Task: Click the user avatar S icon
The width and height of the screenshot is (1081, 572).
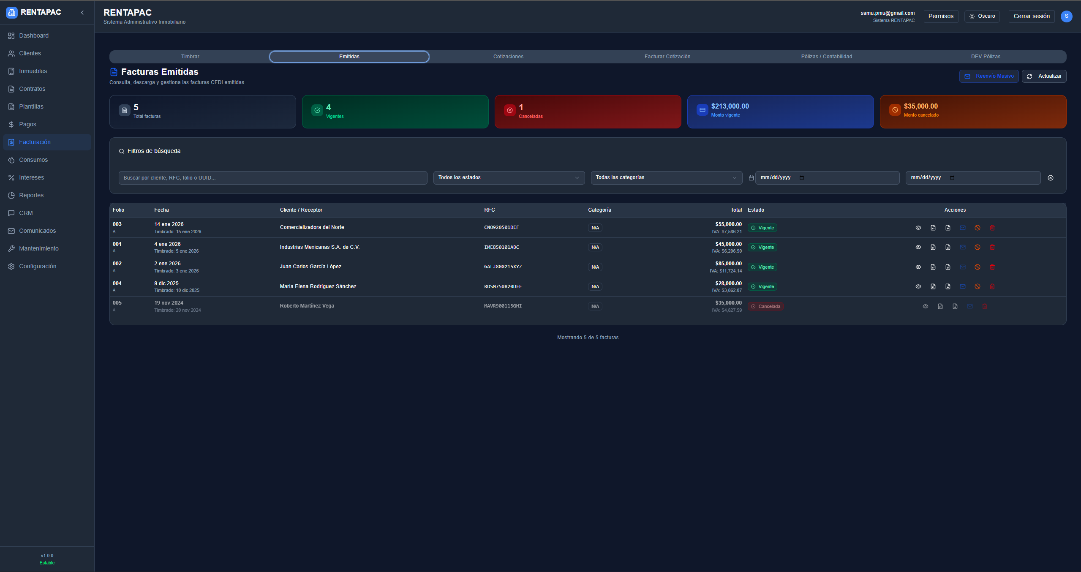Action: pos(1066,16)
